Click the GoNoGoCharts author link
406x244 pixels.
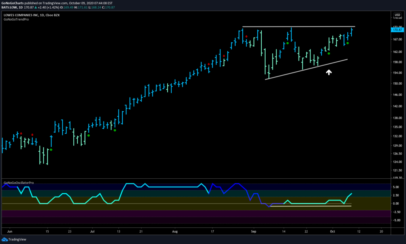(x=12, y=3)
